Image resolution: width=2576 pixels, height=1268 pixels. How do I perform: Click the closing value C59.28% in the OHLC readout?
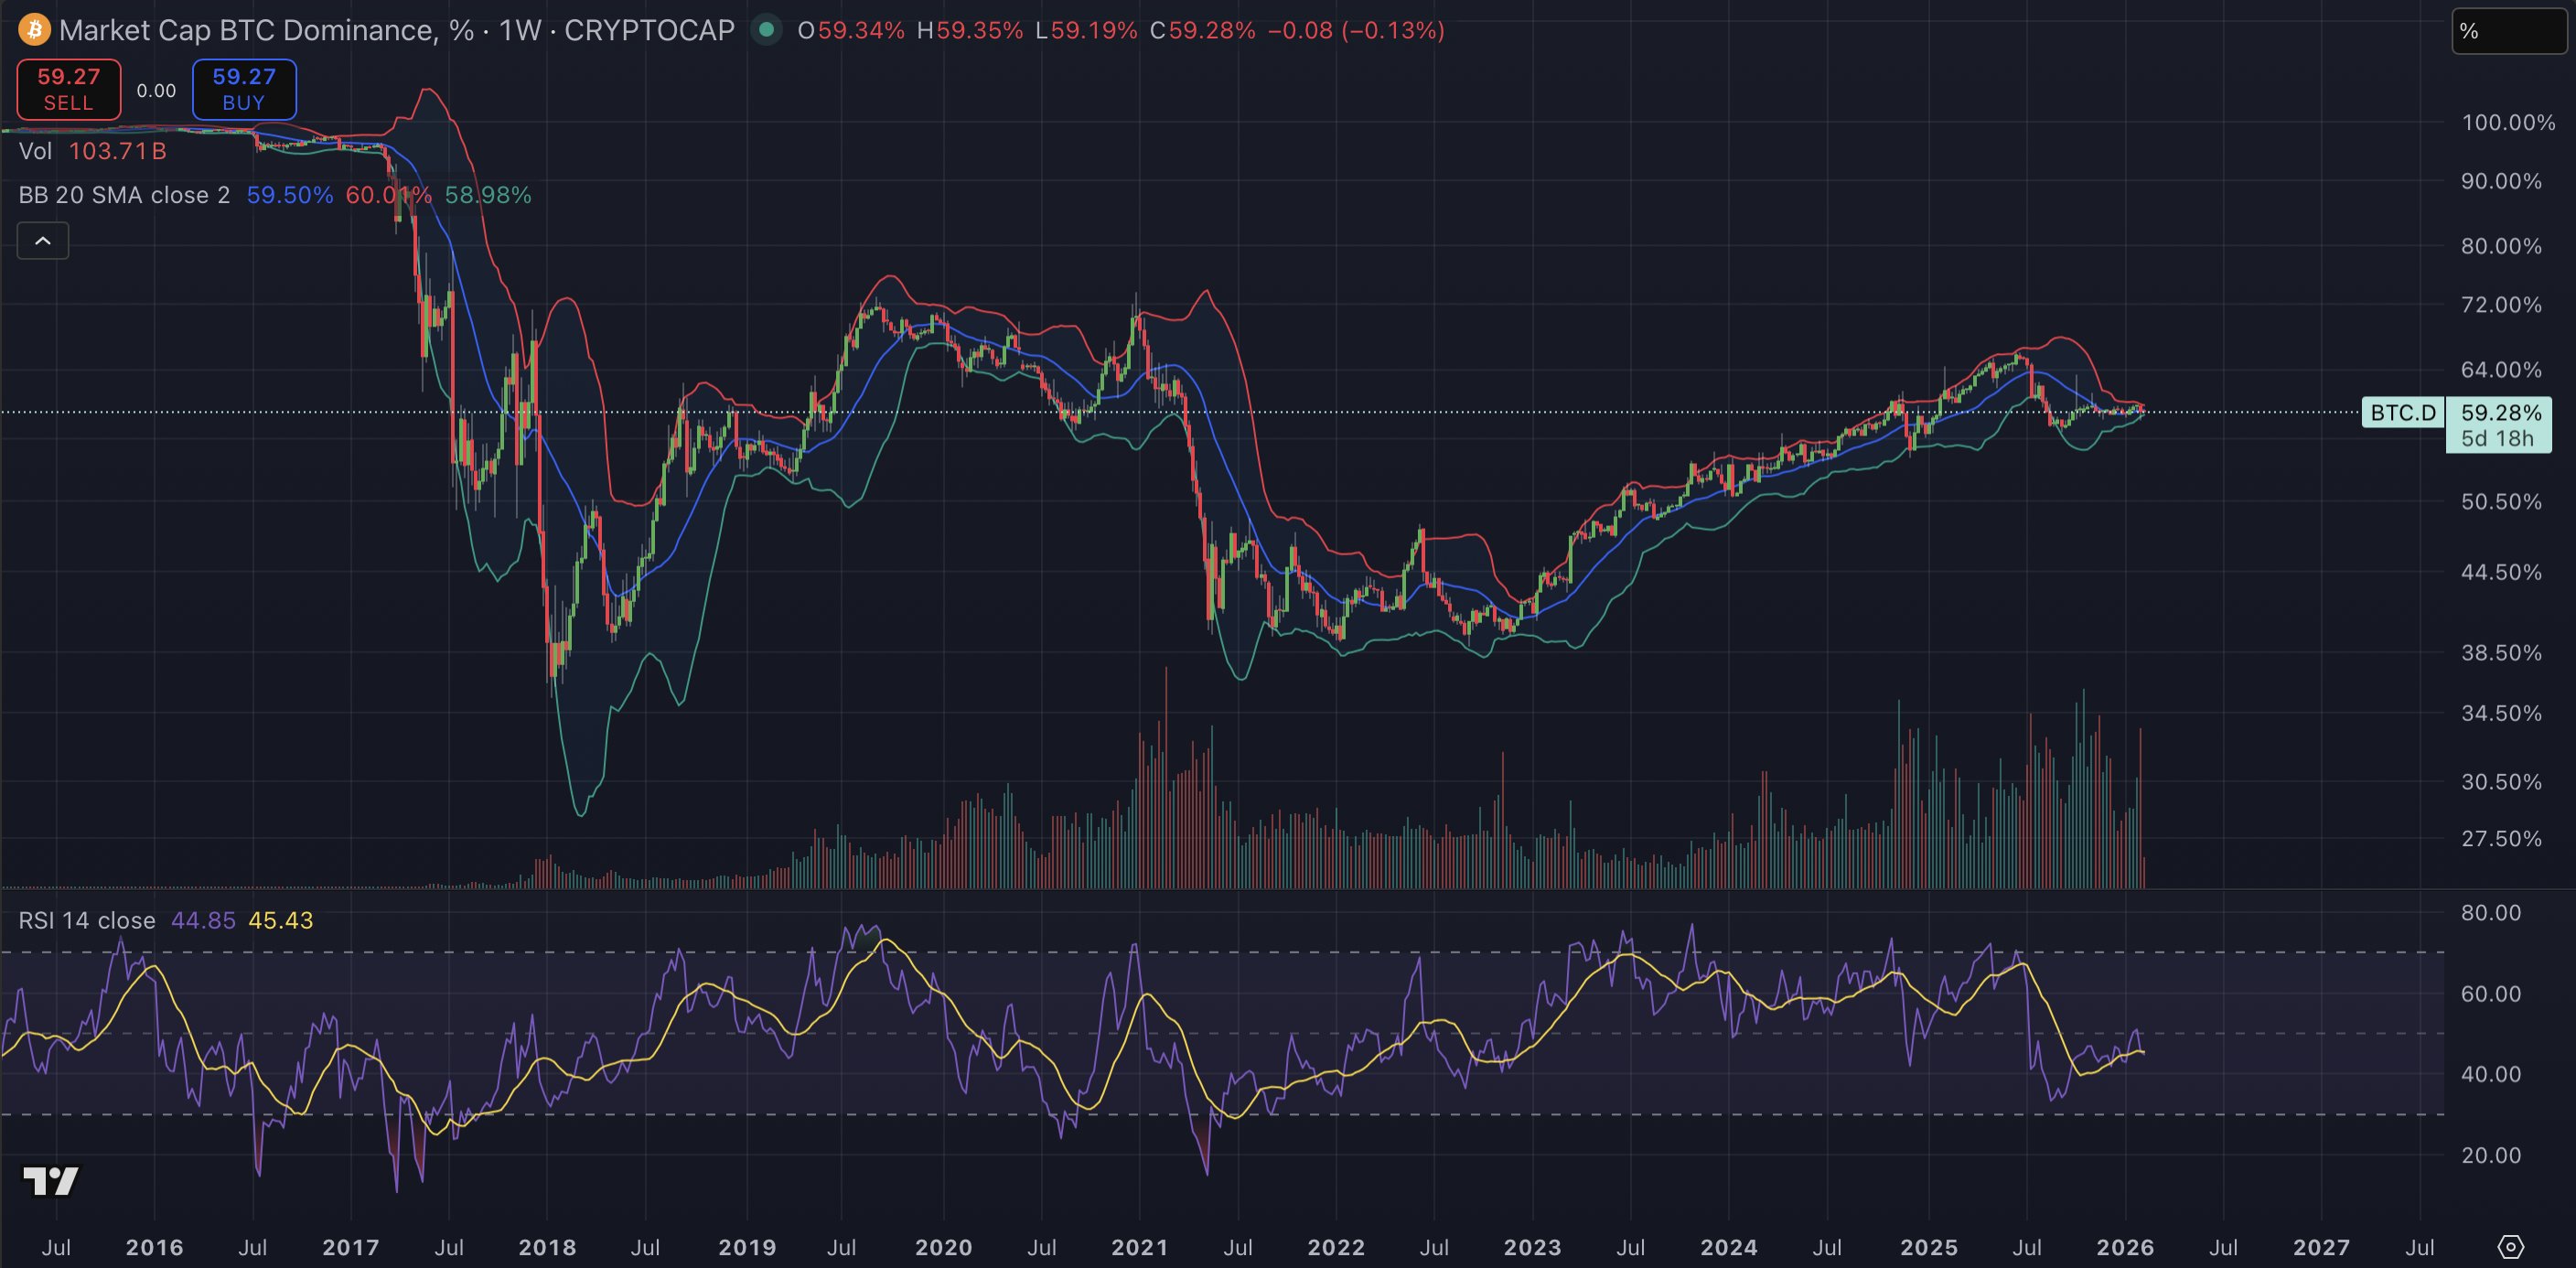tap(1203, 31)
